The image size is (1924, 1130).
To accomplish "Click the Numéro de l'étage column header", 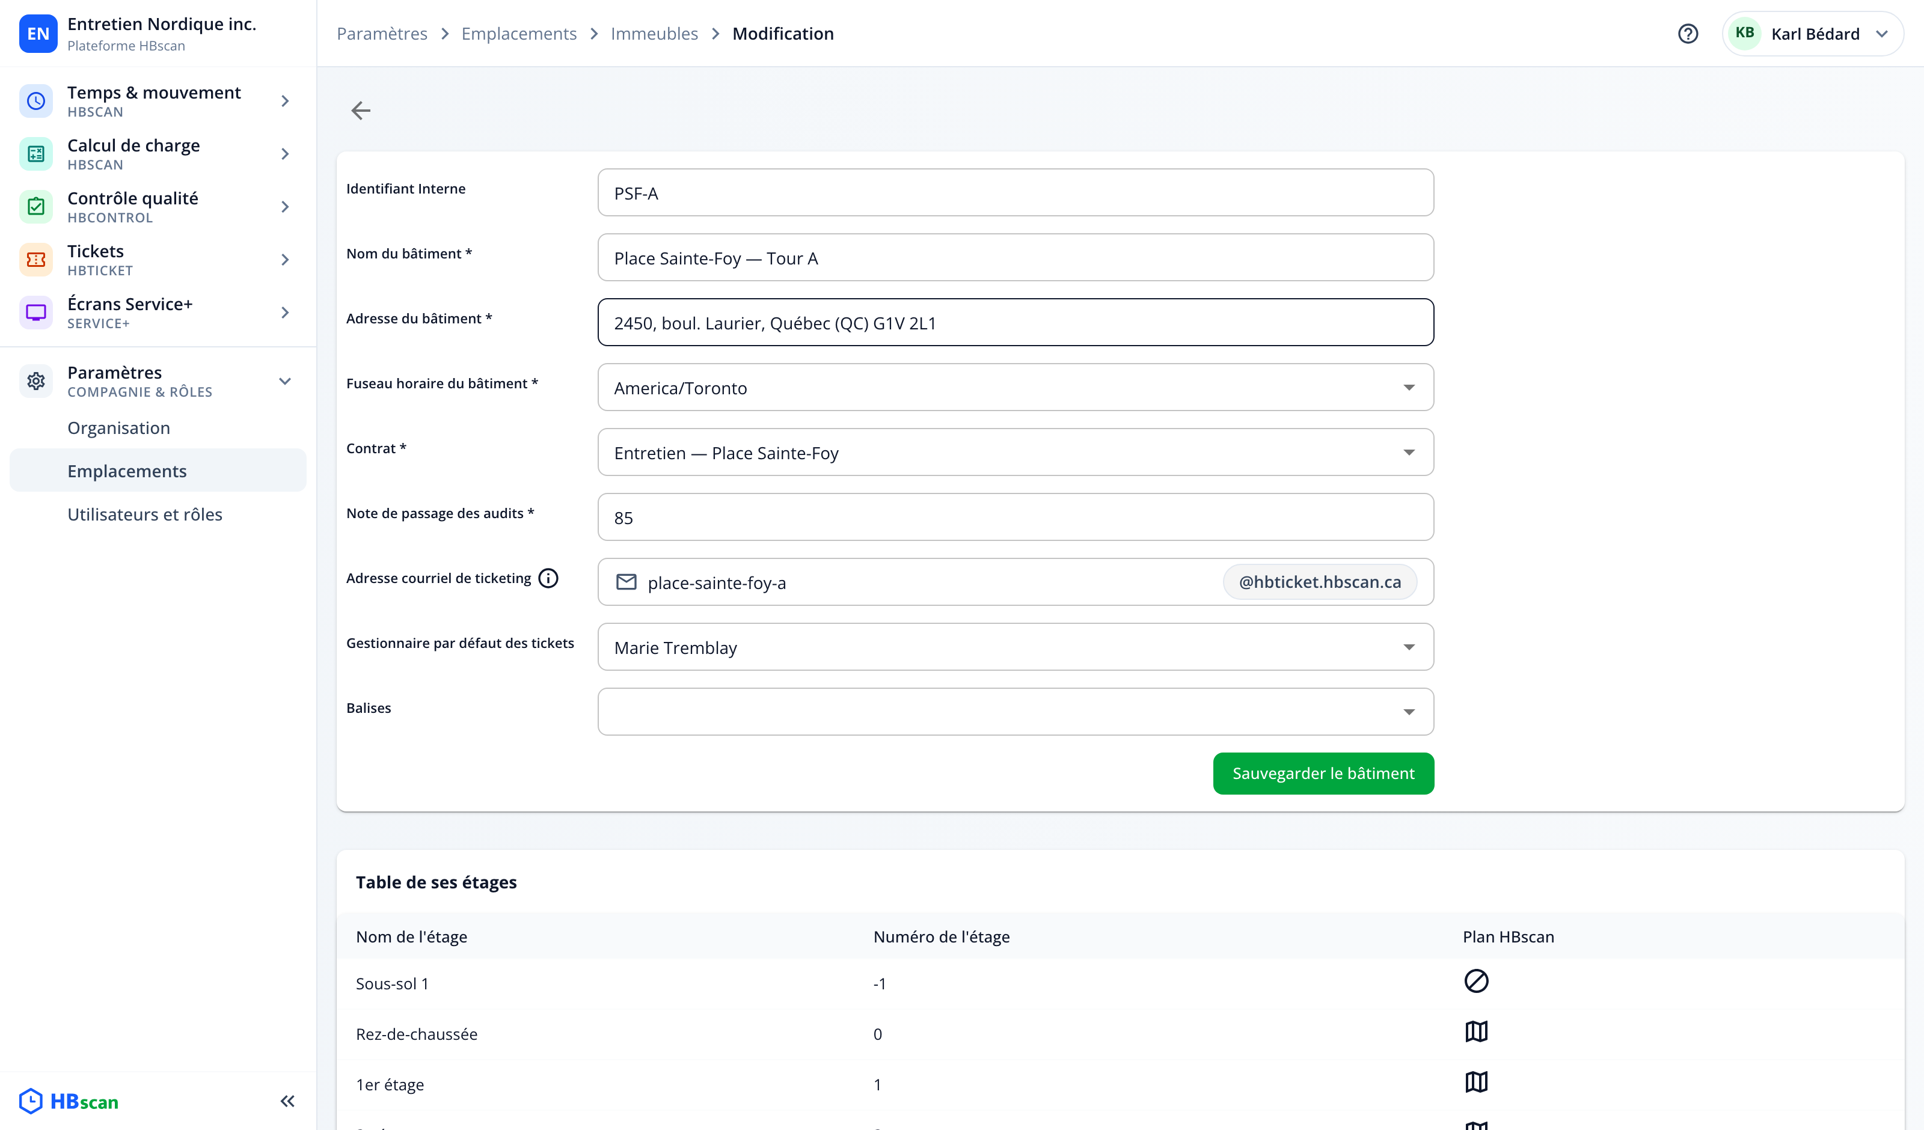I will point(942,937).
